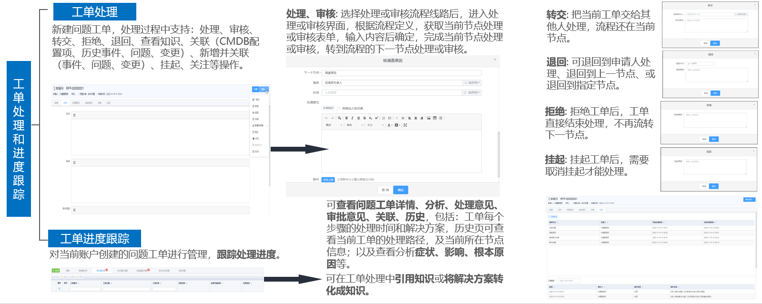Viewport: 762px width, 304px height.
Task: Open the 字体 font dropdown
Action: click(355, 125)
